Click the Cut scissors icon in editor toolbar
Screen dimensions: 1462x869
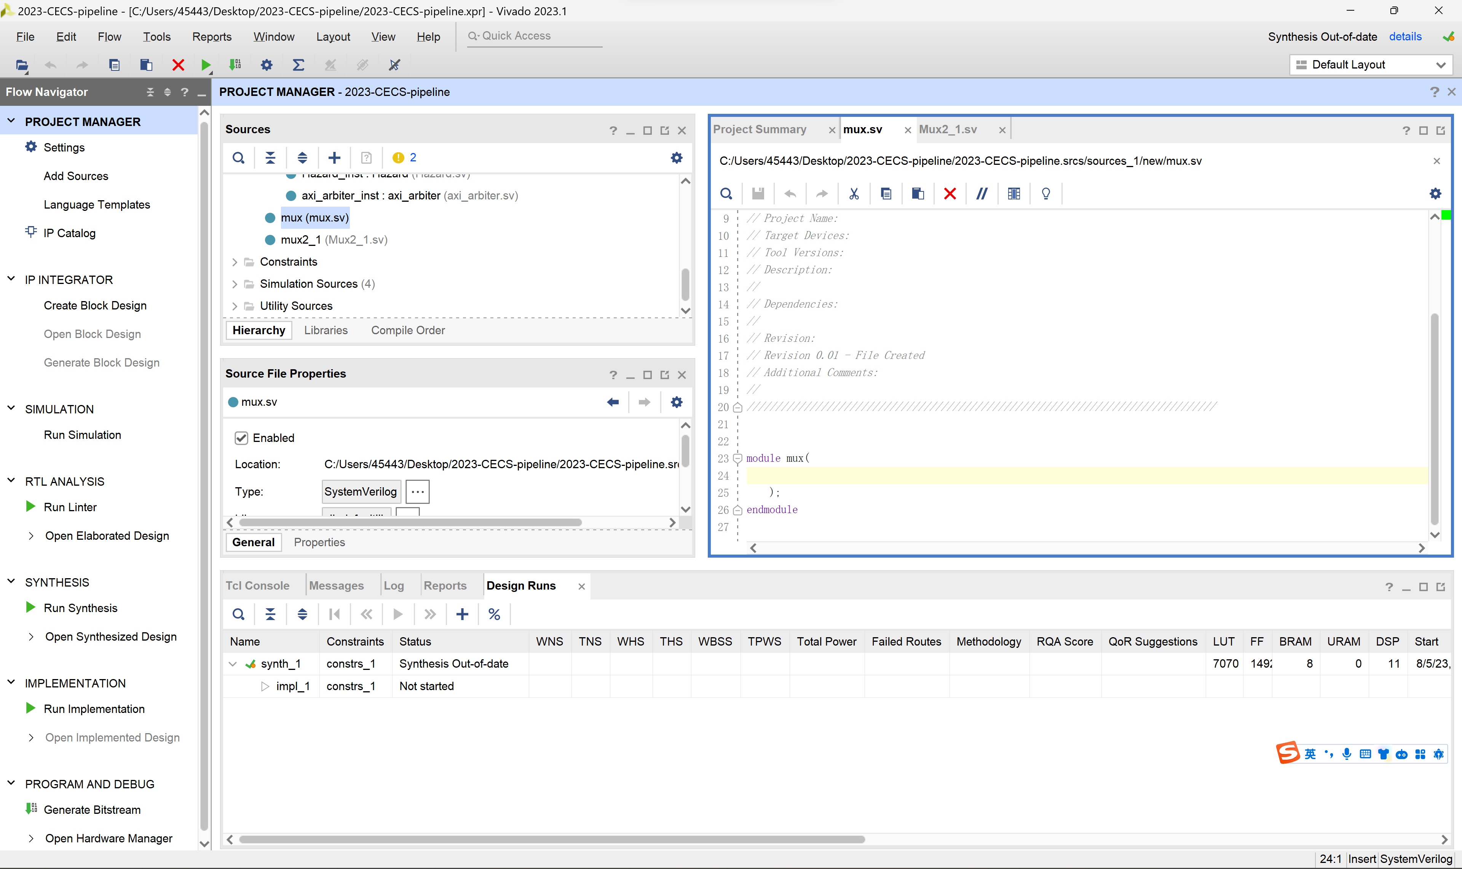click(x=854, y=194)
